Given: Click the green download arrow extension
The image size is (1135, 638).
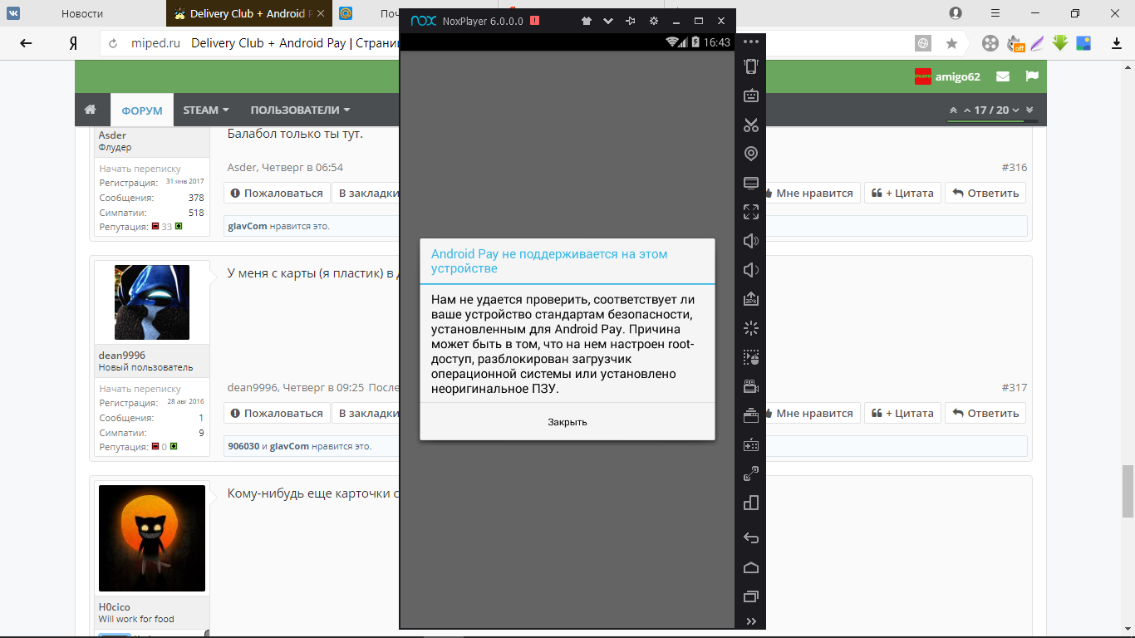Looking at the screenshot, I should coord(1060,42).
